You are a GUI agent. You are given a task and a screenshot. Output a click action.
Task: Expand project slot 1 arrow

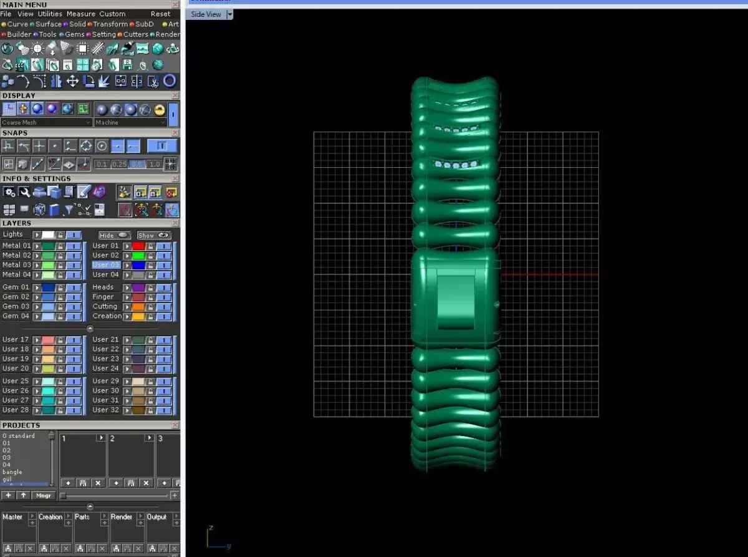(100, 438)
